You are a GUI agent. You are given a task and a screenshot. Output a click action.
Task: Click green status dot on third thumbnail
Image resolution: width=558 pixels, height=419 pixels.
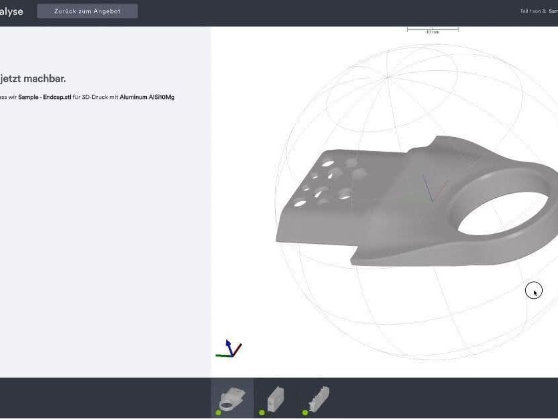pyautogui.click(x=305, y=412)
